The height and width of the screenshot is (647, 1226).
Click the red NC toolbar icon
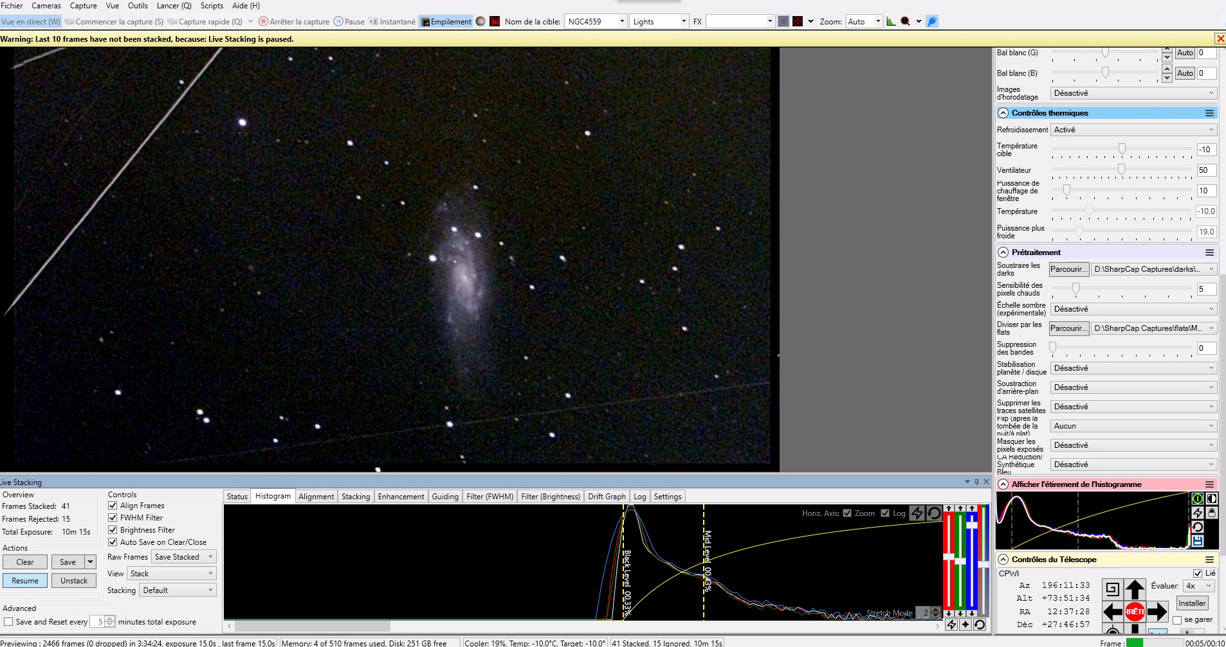495,21
